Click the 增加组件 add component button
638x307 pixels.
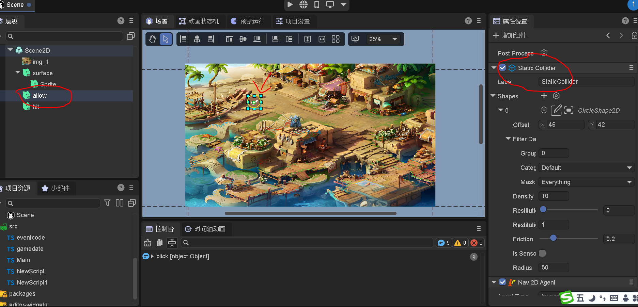pyautogui.click(x=510, y=35)
